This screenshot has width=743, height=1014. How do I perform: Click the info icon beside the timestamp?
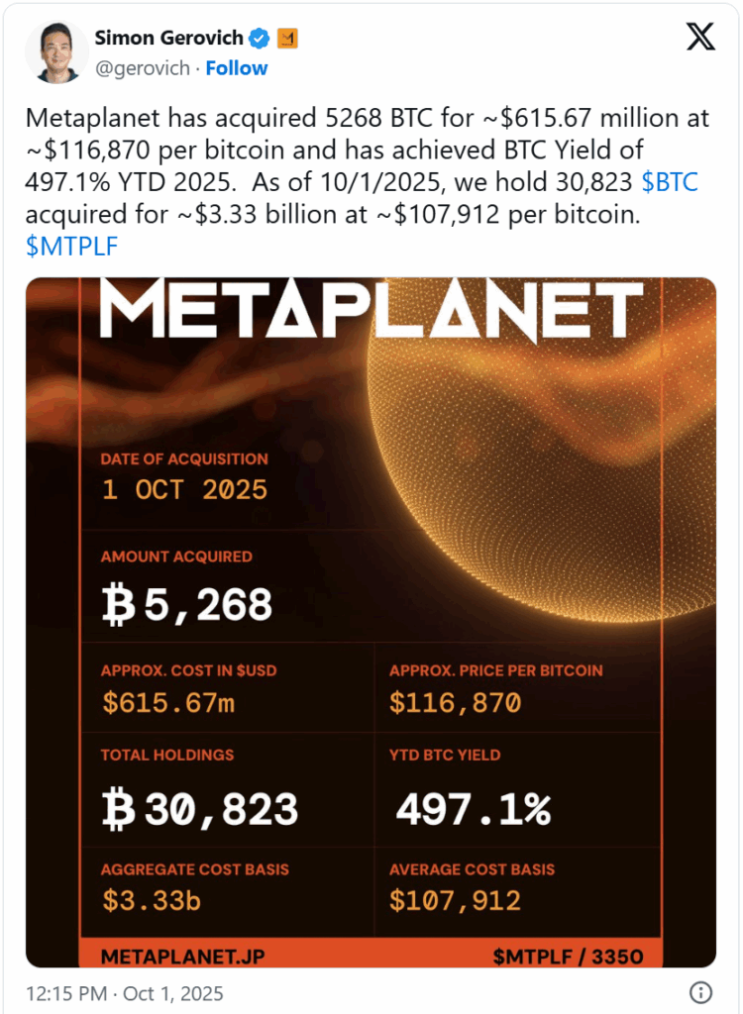699,992
